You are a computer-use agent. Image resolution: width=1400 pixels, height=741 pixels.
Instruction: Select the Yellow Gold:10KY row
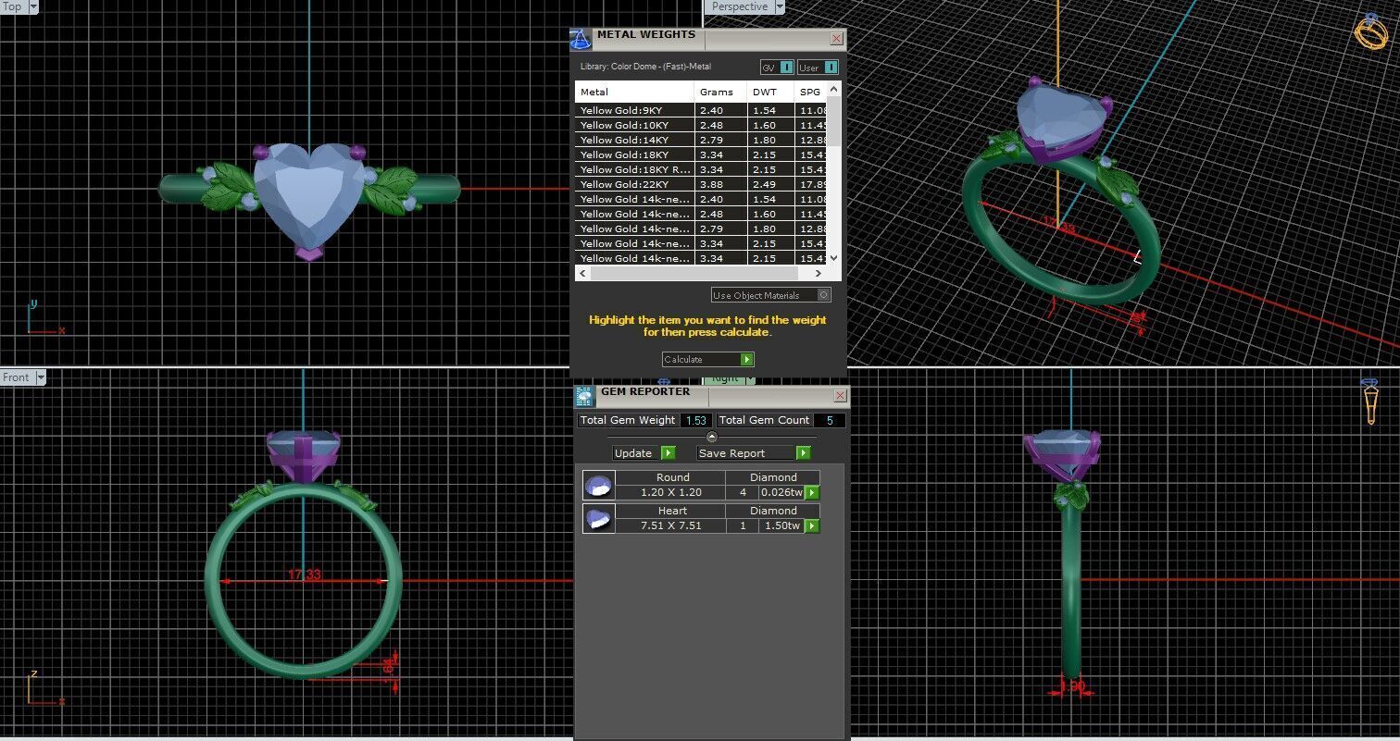point(700,125)
